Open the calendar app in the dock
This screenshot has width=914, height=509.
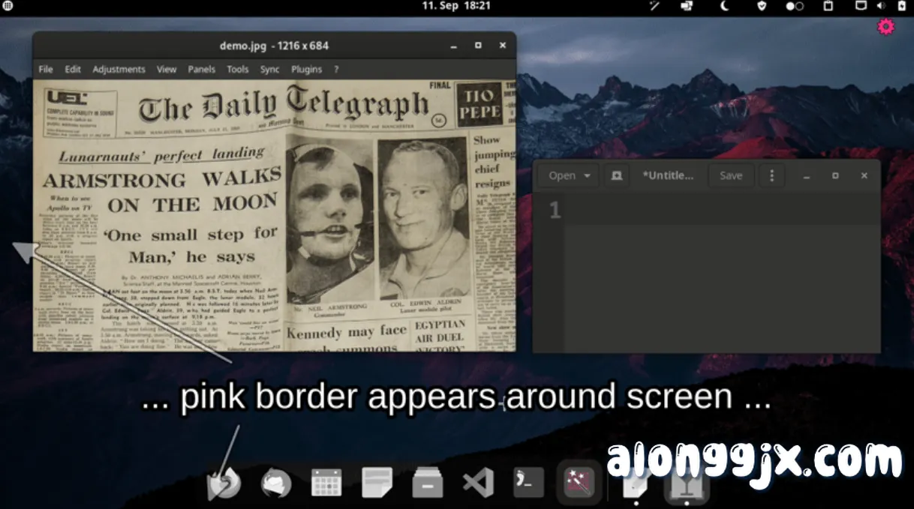[326, 482]
